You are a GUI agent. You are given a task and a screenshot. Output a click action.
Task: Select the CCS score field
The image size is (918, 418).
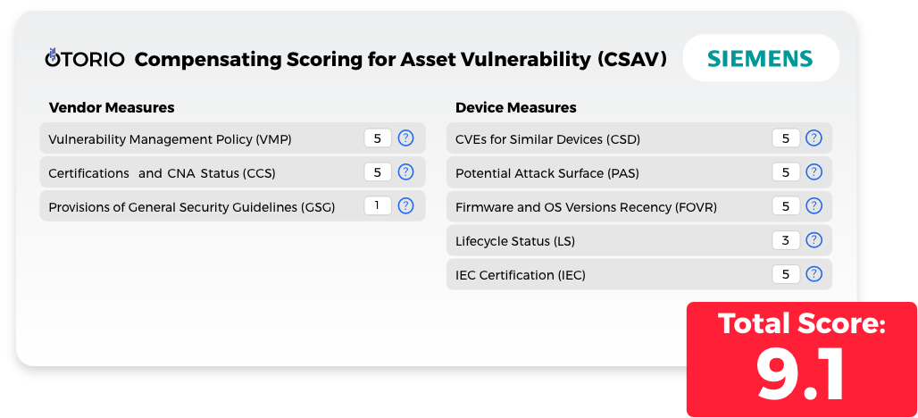[x=378, y=172]
